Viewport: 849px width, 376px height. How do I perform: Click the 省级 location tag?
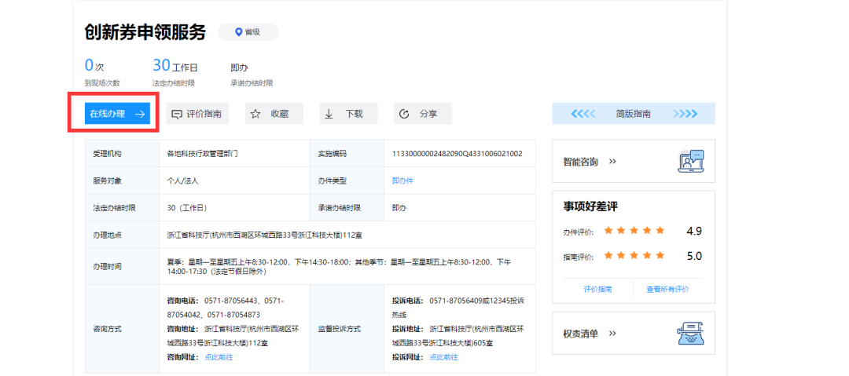click(x=248, y=32)
